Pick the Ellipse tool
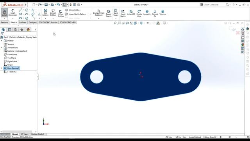The image size is (250, 141). (33, 14)
